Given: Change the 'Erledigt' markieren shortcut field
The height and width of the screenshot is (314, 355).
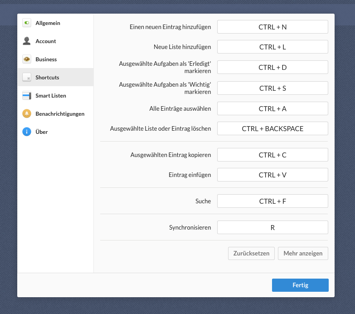Looking at the screenshot, I should 272,67.
